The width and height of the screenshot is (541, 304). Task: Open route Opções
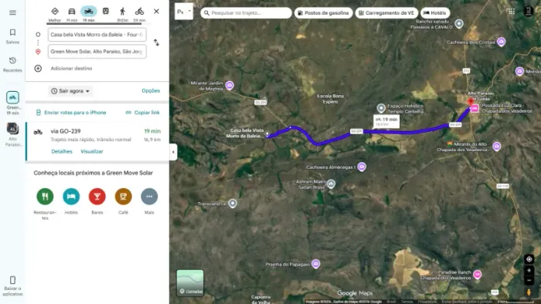(x=151, y=90)
